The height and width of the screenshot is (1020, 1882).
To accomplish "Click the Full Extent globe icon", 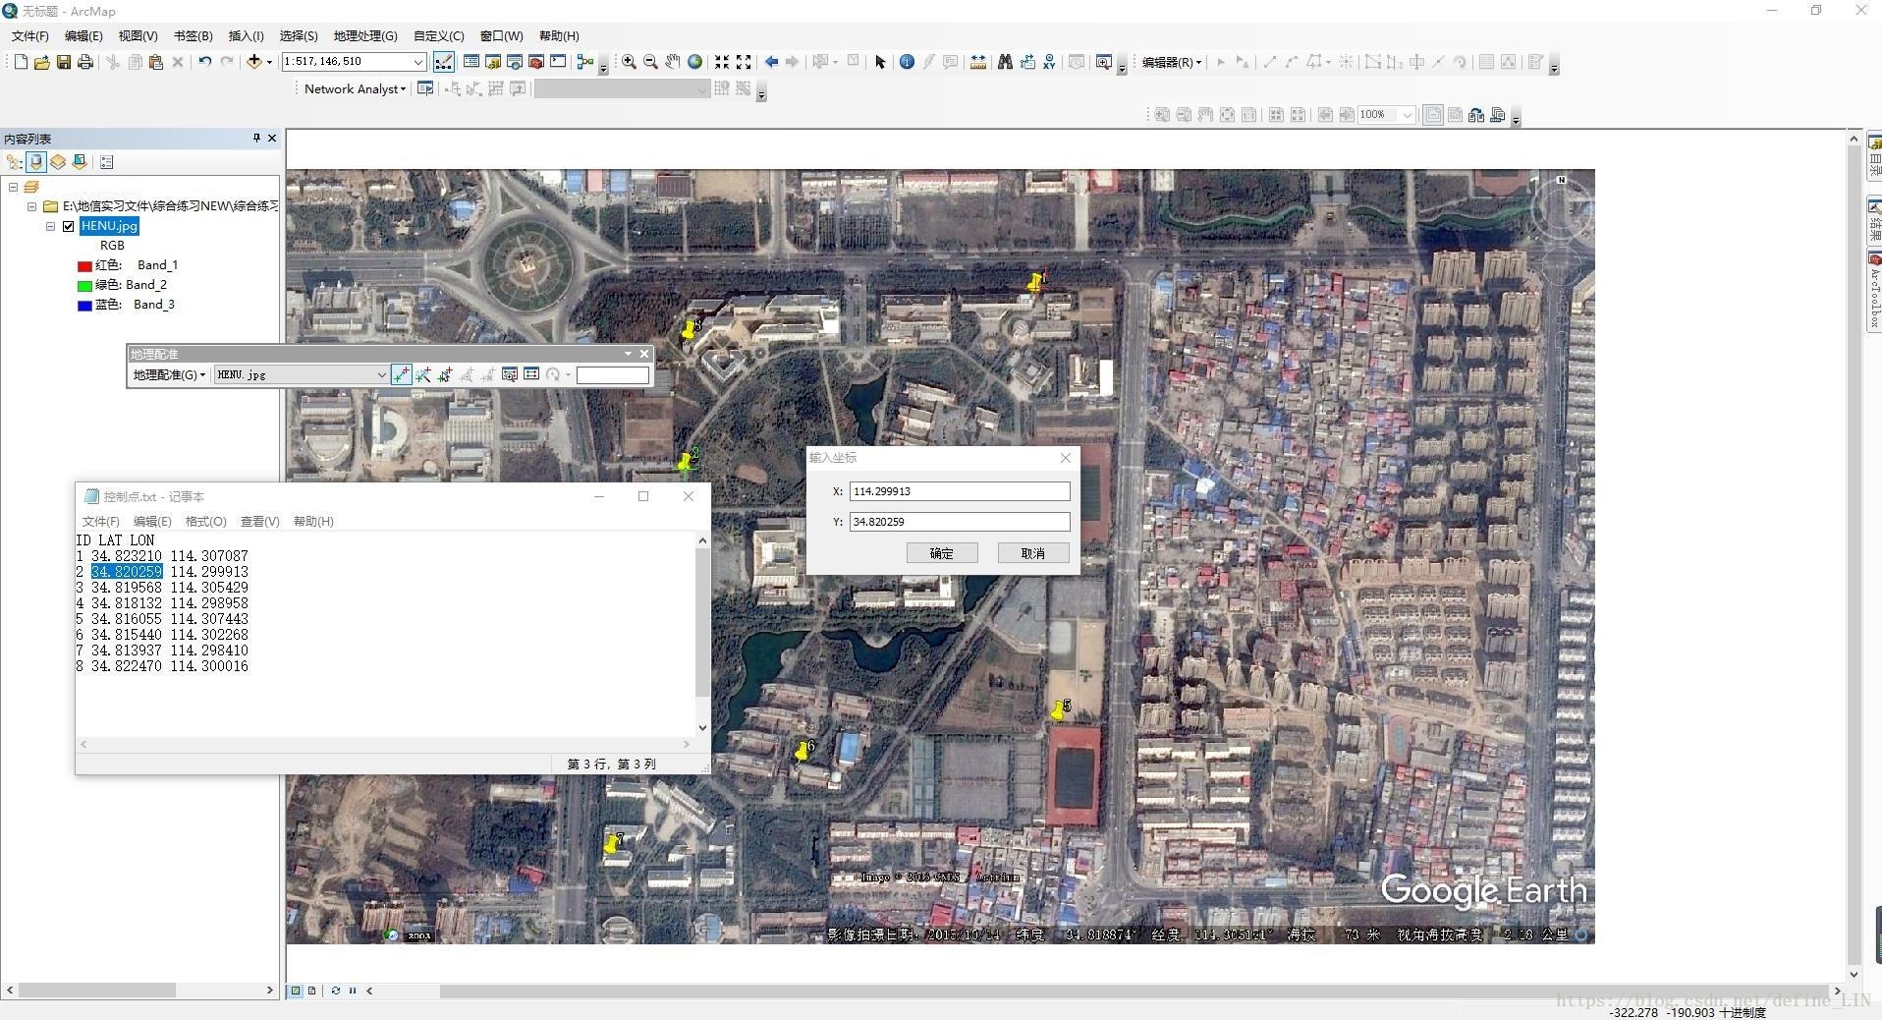I will 694,62.
